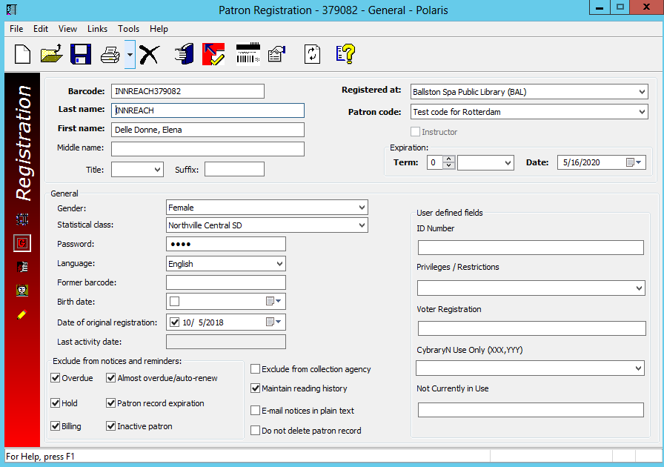Click the Middle name input field
The image size is (664, 467).
click(207, 149)
